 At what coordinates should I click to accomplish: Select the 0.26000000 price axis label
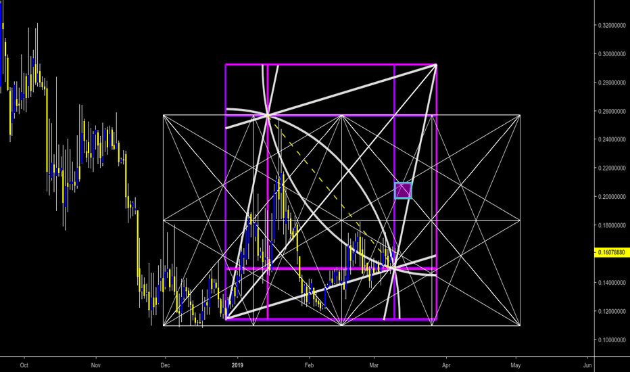pyautogui.click(x=612, y=111)
